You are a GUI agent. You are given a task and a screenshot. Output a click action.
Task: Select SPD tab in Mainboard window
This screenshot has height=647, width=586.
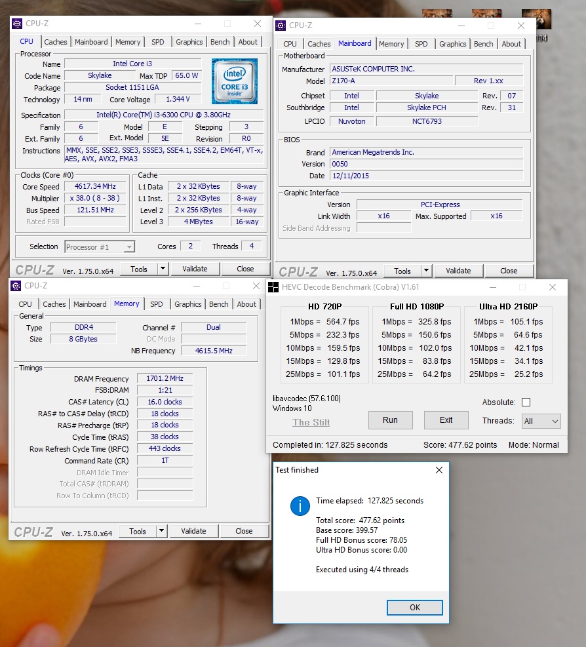click(x=421, y=44)
